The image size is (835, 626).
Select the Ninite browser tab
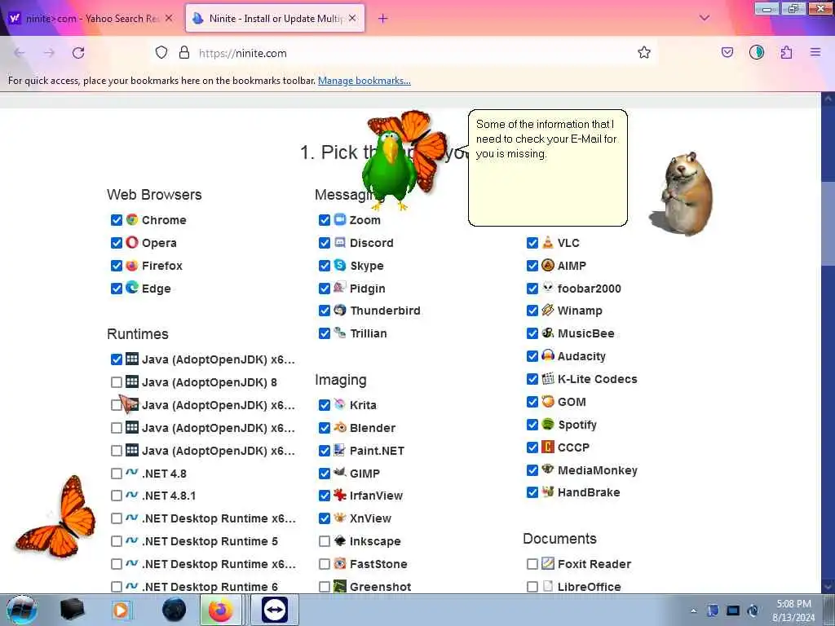click(275, 18)
